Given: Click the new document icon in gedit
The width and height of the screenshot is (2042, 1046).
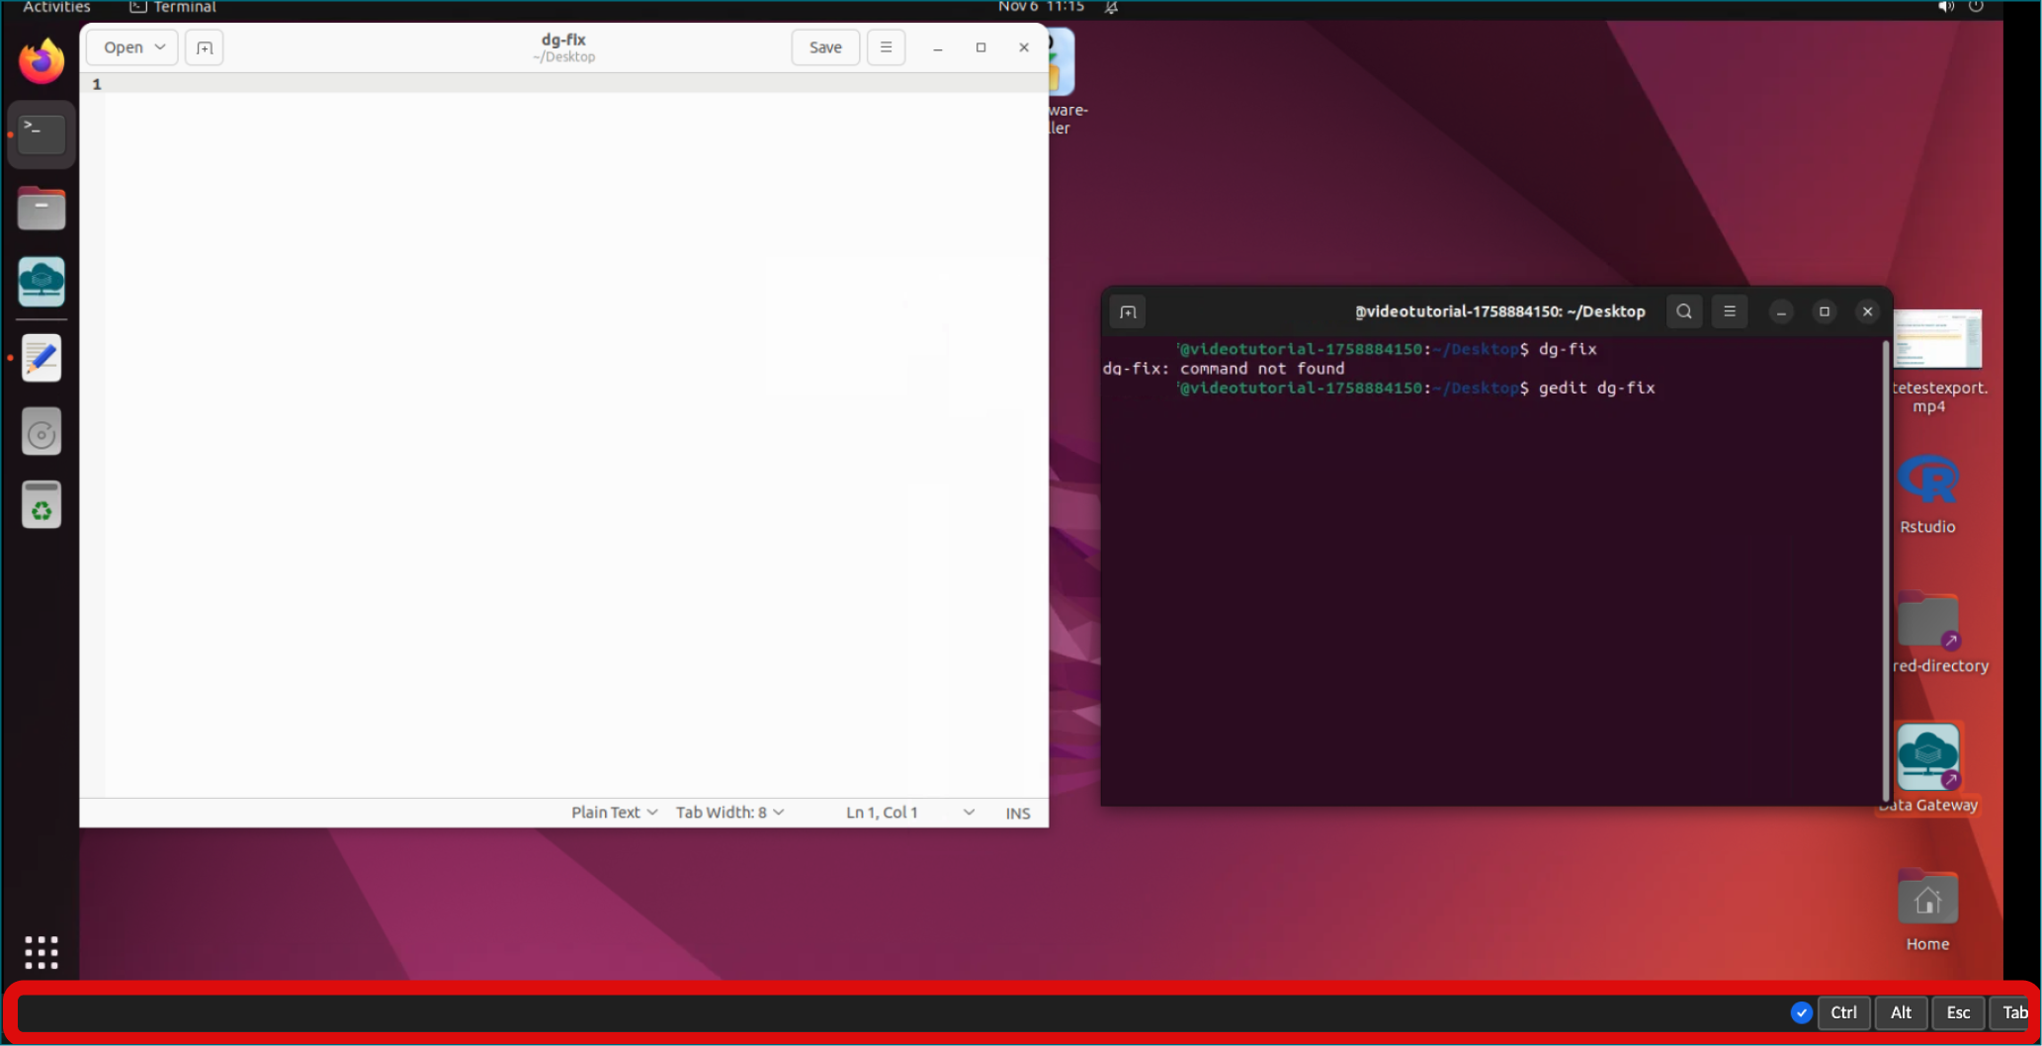Looking at the screenshot, I should (204, 47).
